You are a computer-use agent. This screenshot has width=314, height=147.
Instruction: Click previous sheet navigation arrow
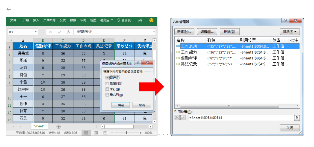point(13,127)
